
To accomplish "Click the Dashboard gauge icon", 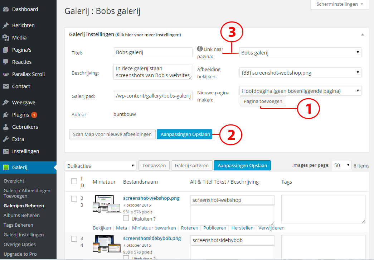I will [6, 9].
